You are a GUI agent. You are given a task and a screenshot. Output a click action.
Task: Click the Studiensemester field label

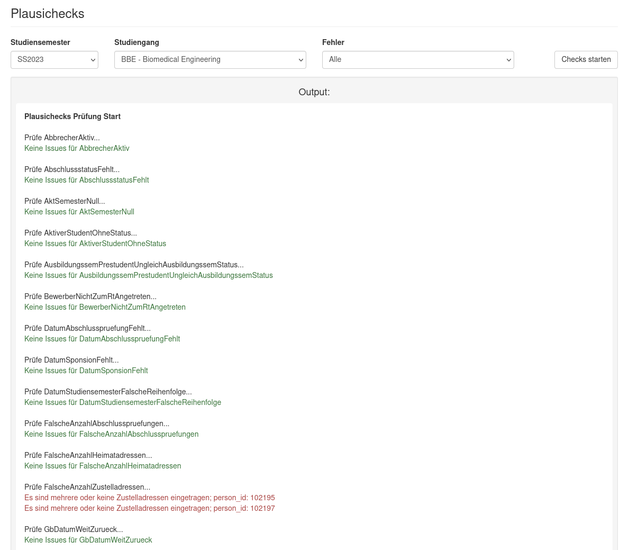[40, 42]
